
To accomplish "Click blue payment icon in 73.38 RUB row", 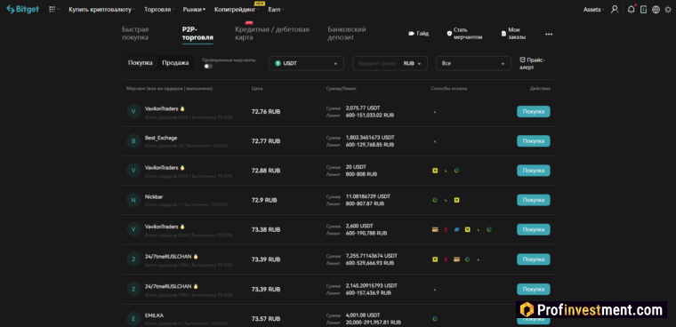I will [456, 229].
